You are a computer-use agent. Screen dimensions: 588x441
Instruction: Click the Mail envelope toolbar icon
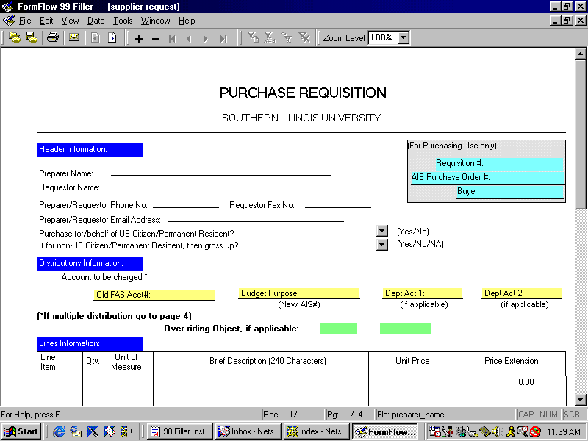tap(74, 38)
